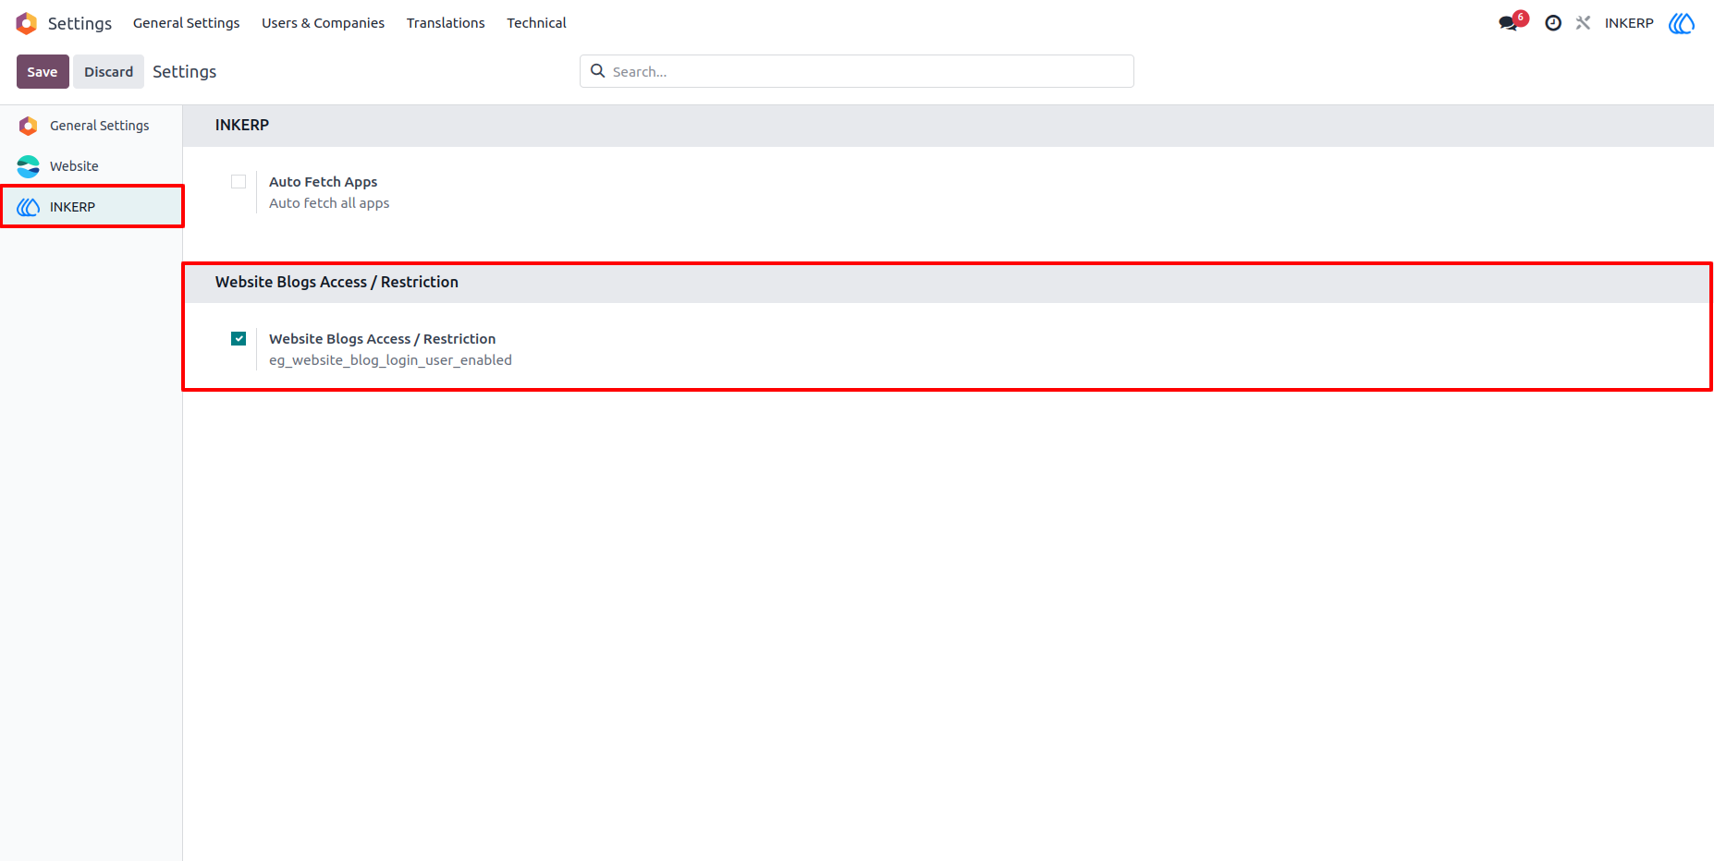The width and height of the screenshot is (1714, 861).
Task: Click the INKERP company name in header
Action: pyautogui.click(x=1629, y=23)
